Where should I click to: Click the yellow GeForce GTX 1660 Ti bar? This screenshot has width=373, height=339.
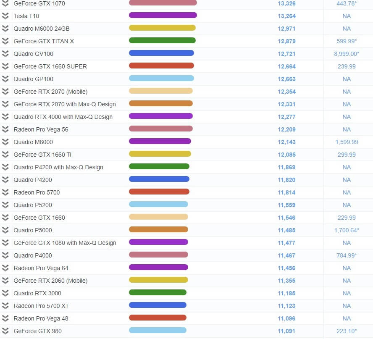pos(160,154)
